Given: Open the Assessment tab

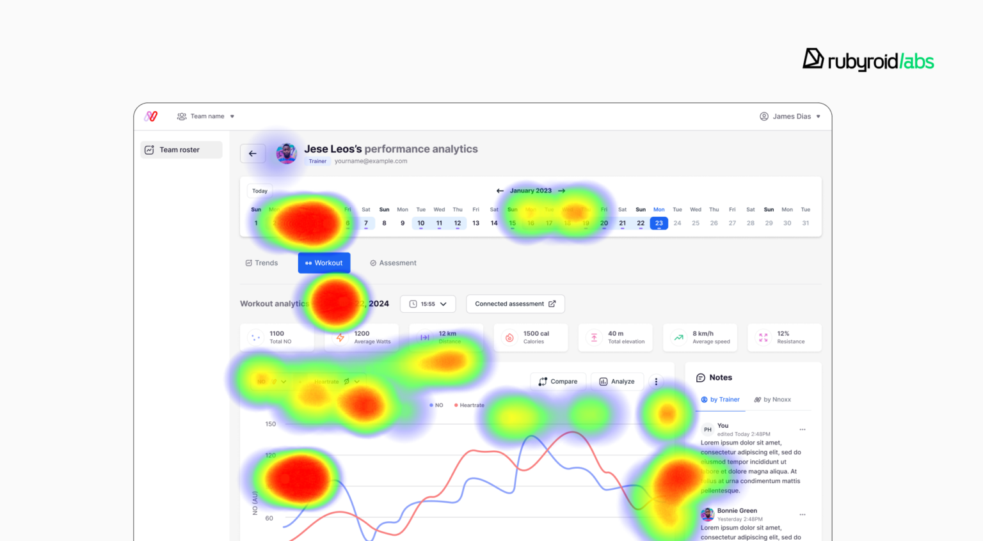Looking at the screenshot, I should tap(393, 262).
